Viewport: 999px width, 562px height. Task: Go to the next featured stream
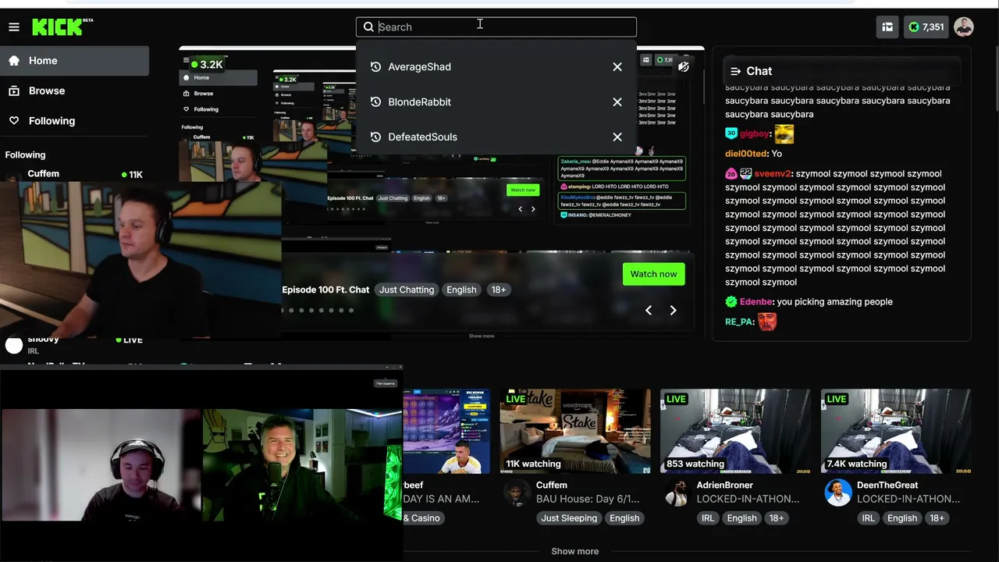[x=673, y=311]
